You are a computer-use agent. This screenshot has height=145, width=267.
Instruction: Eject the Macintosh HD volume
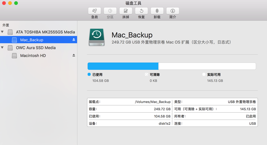click(74, 55)
